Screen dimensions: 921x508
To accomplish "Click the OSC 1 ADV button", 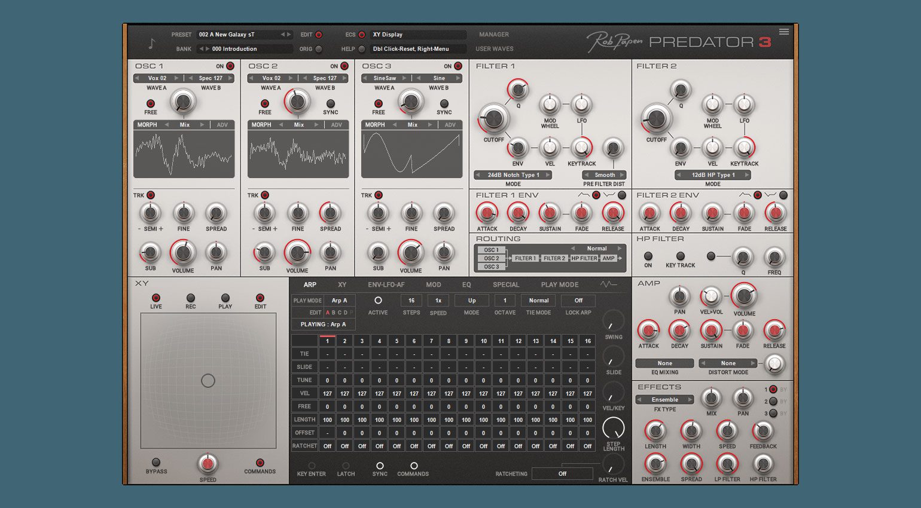I will click(222, 125).
